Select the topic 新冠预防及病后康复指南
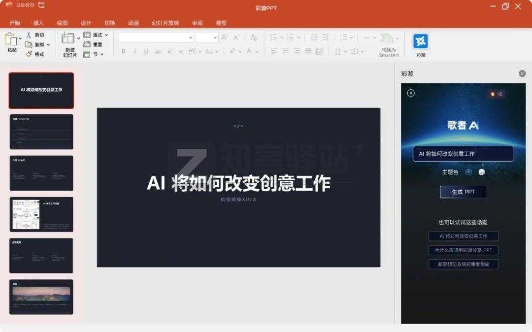The image size is (532, 332). [463, 265]
